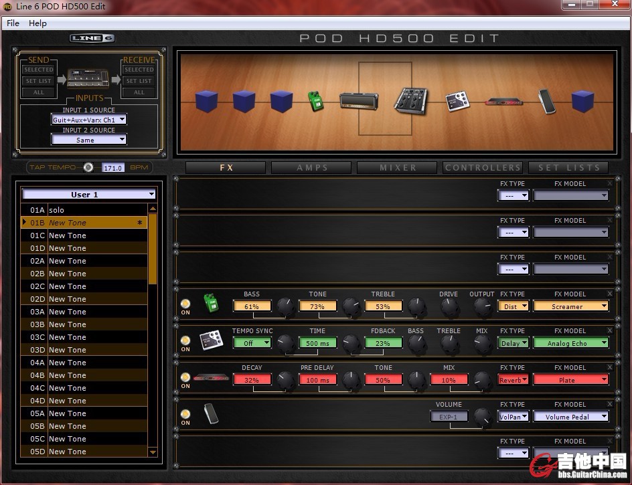Click the Send Selected button

pyautogui.click(x=39, y=70)
